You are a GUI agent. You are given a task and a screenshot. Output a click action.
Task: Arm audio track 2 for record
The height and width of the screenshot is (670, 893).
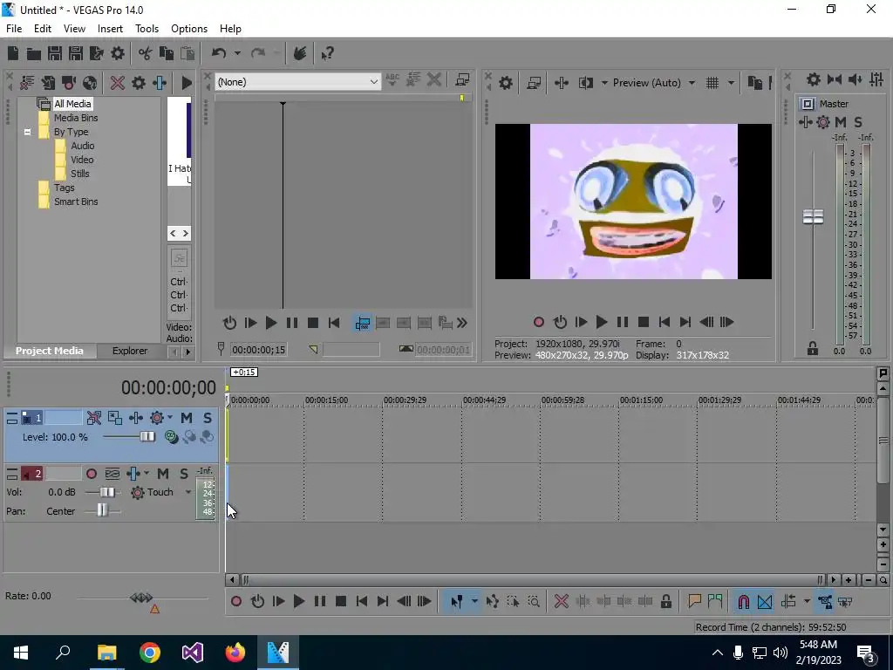91,474
